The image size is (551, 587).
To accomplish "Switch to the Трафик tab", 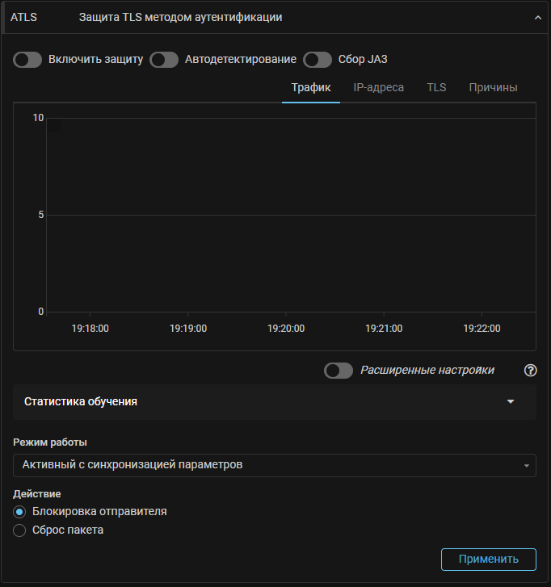I will [x=311, y=87].
